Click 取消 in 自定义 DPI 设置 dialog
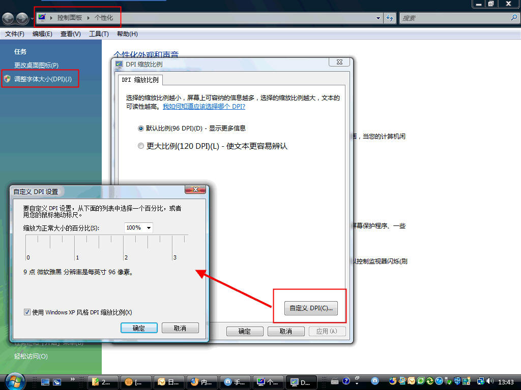This screenshot has height=390, width=521. click(180, 328)
